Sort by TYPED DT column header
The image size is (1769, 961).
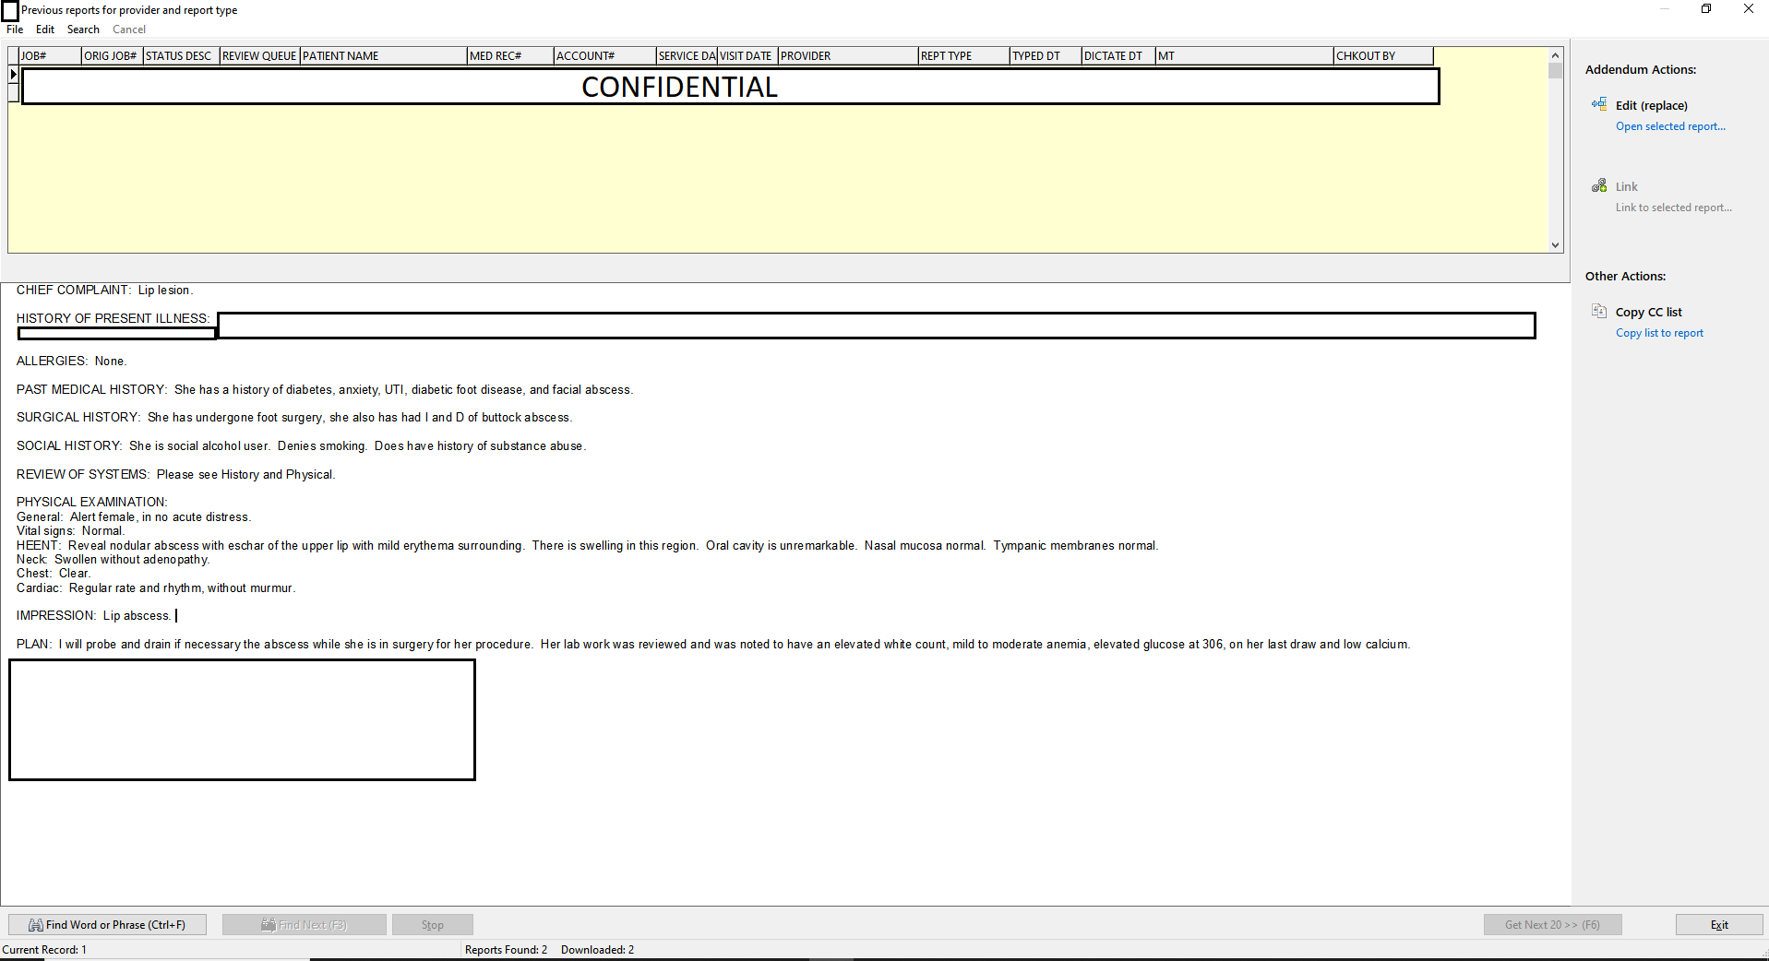pyautogui.click(x=1046, y=56)
